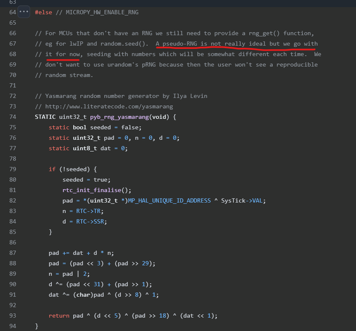Select line number 82
356x331 pixels.
pyautogui.click(x=13, y=201)
